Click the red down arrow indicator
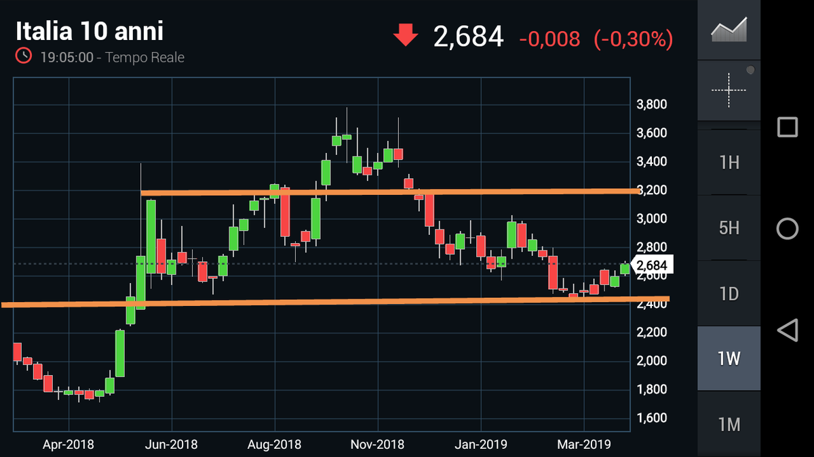814x457 pixels. [x=406, y=35]
